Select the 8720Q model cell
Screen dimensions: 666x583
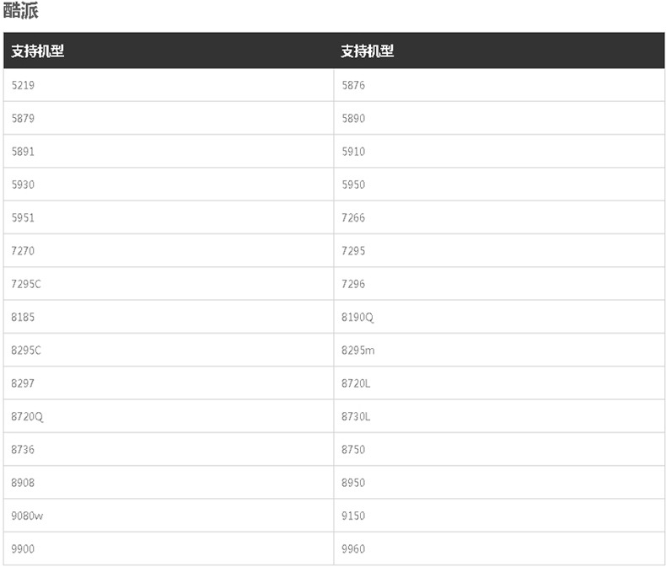[x=27, y=417]
